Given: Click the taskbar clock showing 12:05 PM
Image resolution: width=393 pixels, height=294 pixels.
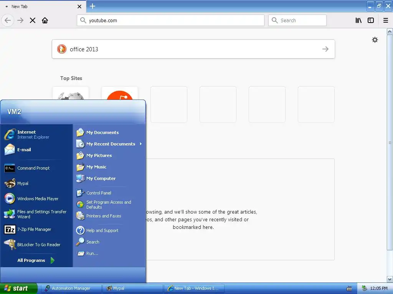Looking at the screenshot, I should [379, 288].
